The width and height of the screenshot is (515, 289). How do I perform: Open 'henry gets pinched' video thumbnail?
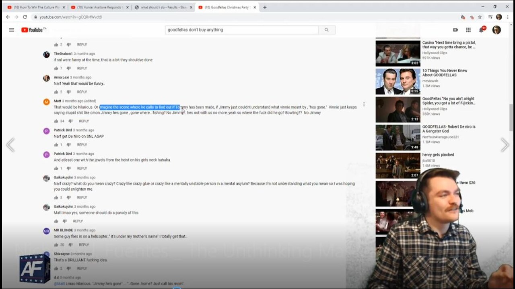398,166
